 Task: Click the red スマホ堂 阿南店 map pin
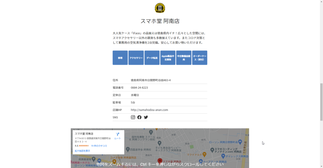[x=160, y=161]
